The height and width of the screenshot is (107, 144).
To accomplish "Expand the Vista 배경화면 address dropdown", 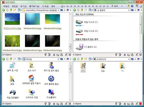I will pos(58,10).
